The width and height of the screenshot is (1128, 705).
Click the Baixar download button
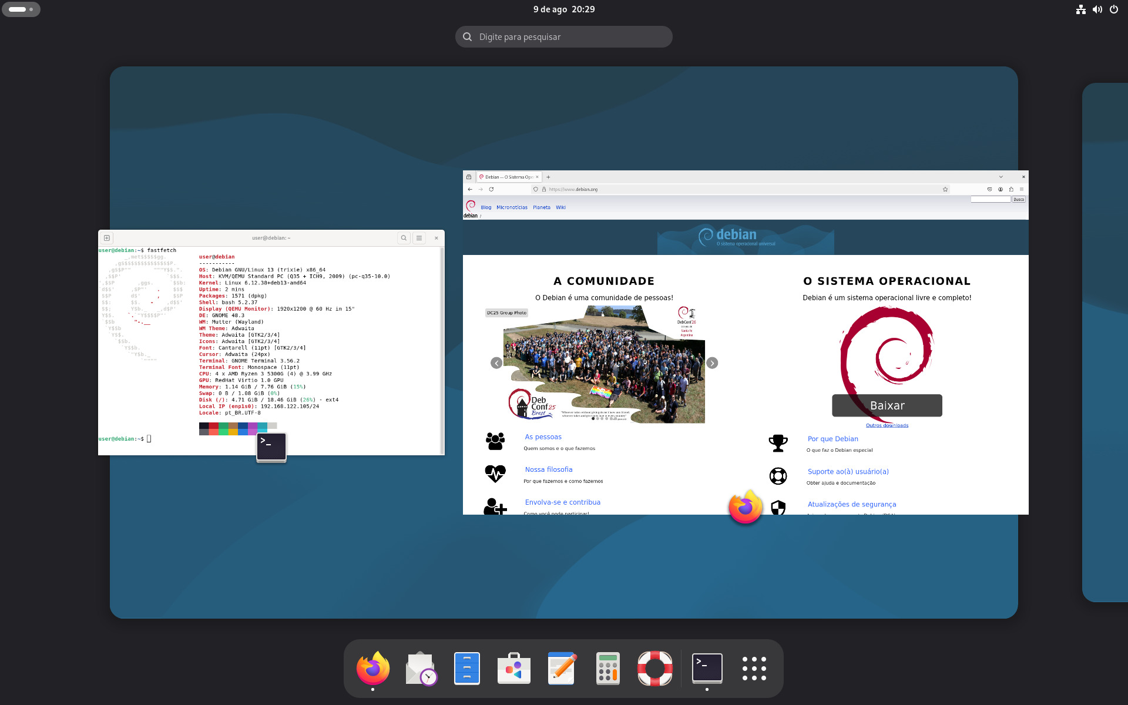pyautogui.click(x=887, y=405)
